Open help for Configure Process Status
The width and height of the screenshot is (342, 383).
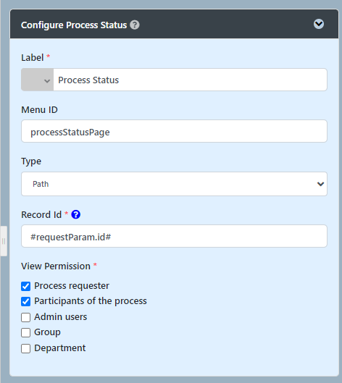(x=135, y=25)
